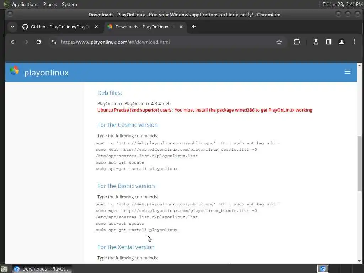
Task: Click 'sudo apt-get update' under Bionic
Action: tap(120, 223)
